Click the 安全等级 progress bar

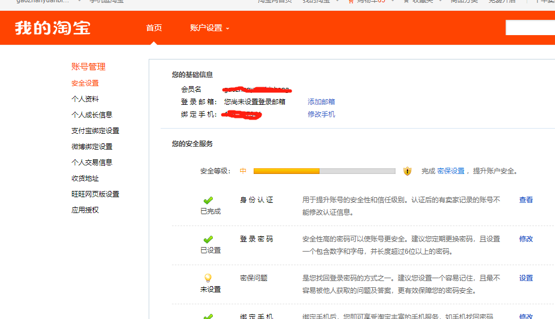(324, 171)
